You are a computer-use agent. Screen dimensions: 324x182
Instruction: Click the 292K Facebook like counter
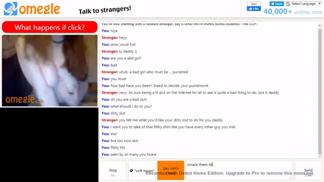tap(254, 4)
